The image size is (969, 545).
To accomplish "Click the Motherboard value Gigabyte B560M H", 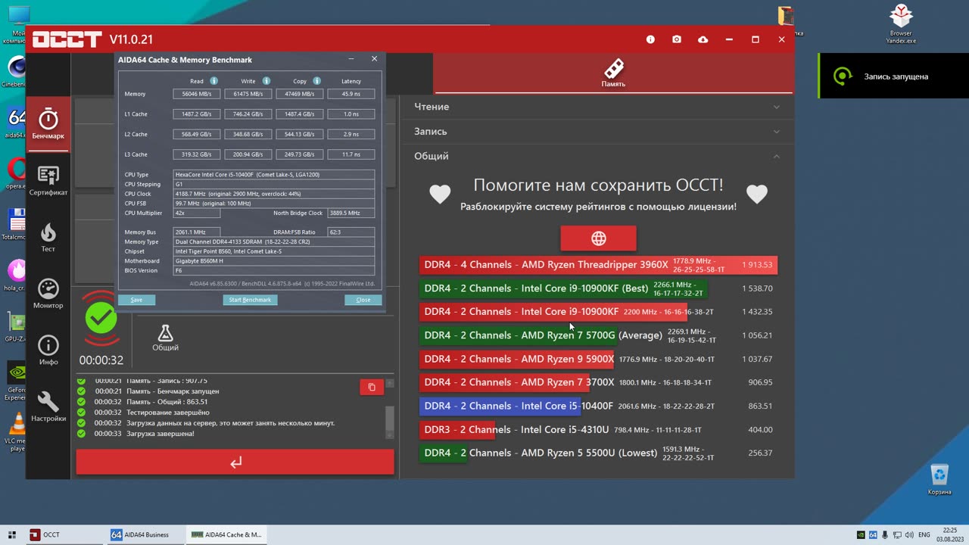I will click(x=274, y=261).
